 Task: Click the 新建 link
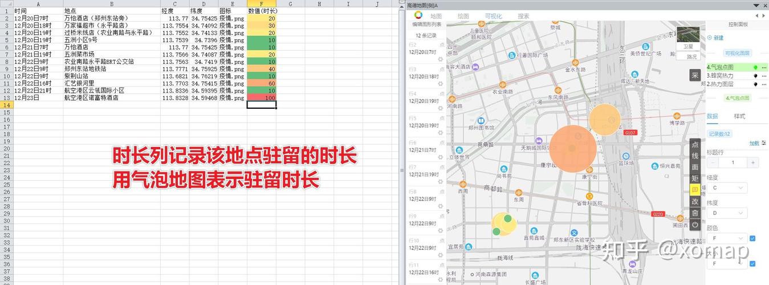718,38
